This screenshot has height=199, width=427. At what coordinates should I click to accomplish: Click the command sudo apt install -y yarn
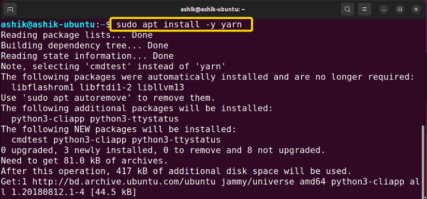(179, 25)
